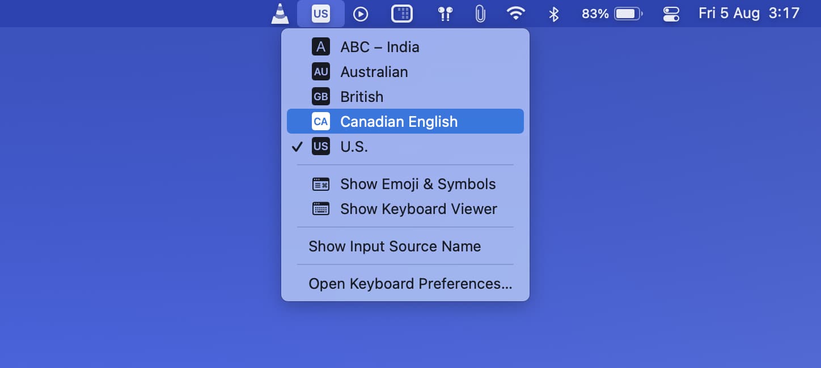Screen dimensions: 821x368
Task: Select Canadian English input source
Action: pos(405,121)
